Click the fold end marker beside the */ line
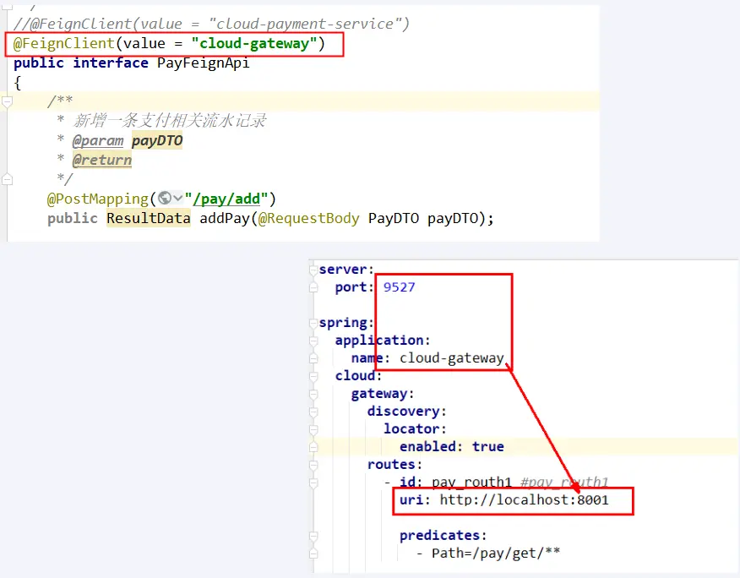The image size is (740, 578). [8, 179]
